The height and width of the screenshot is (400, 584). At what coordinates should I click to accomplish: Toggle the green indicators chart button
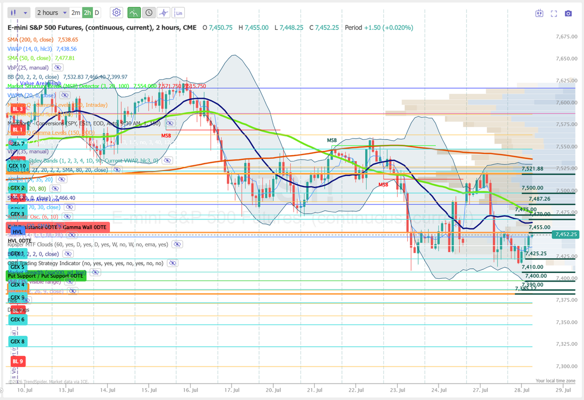tap(134, 13)
